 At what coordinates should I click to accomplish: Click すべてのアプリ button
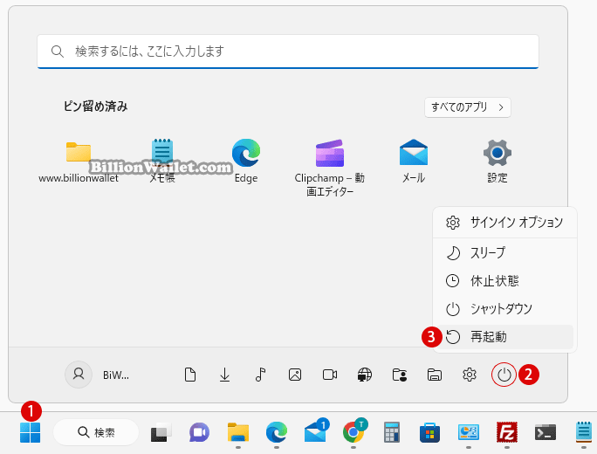point(468,107)
